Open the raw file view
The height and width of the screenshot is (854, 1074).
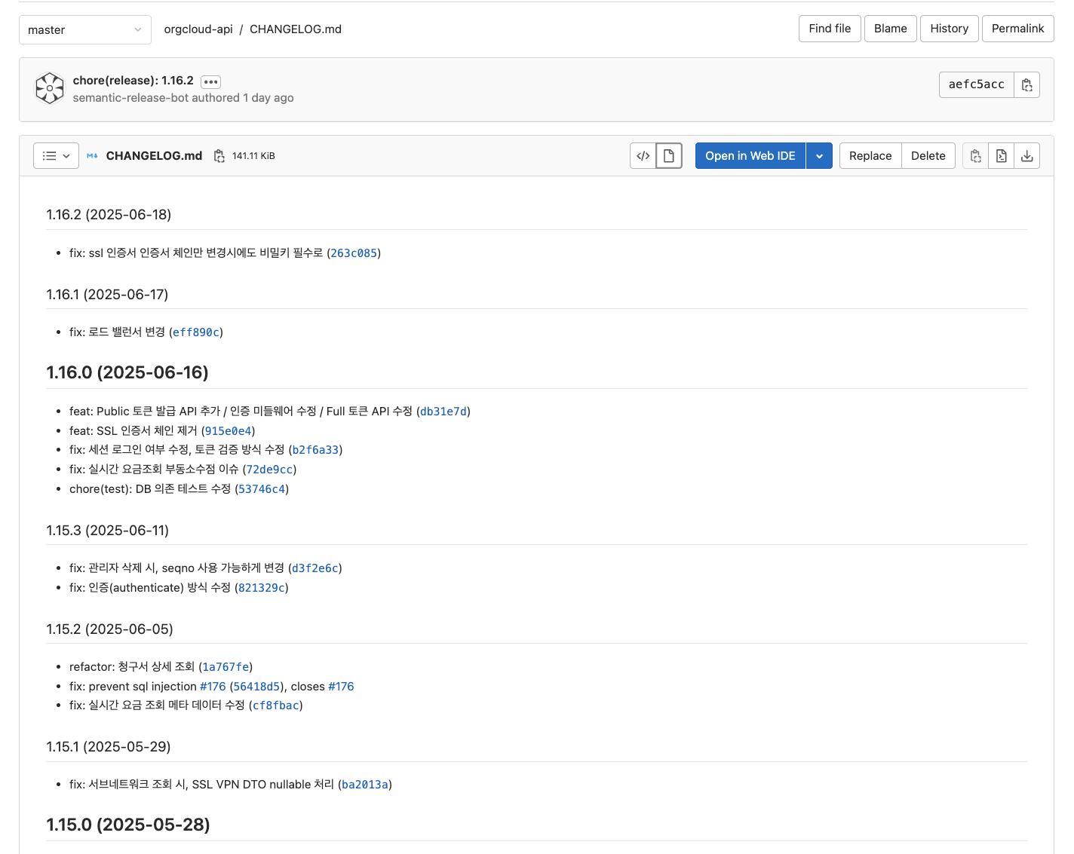click(x=1001, y=156)
